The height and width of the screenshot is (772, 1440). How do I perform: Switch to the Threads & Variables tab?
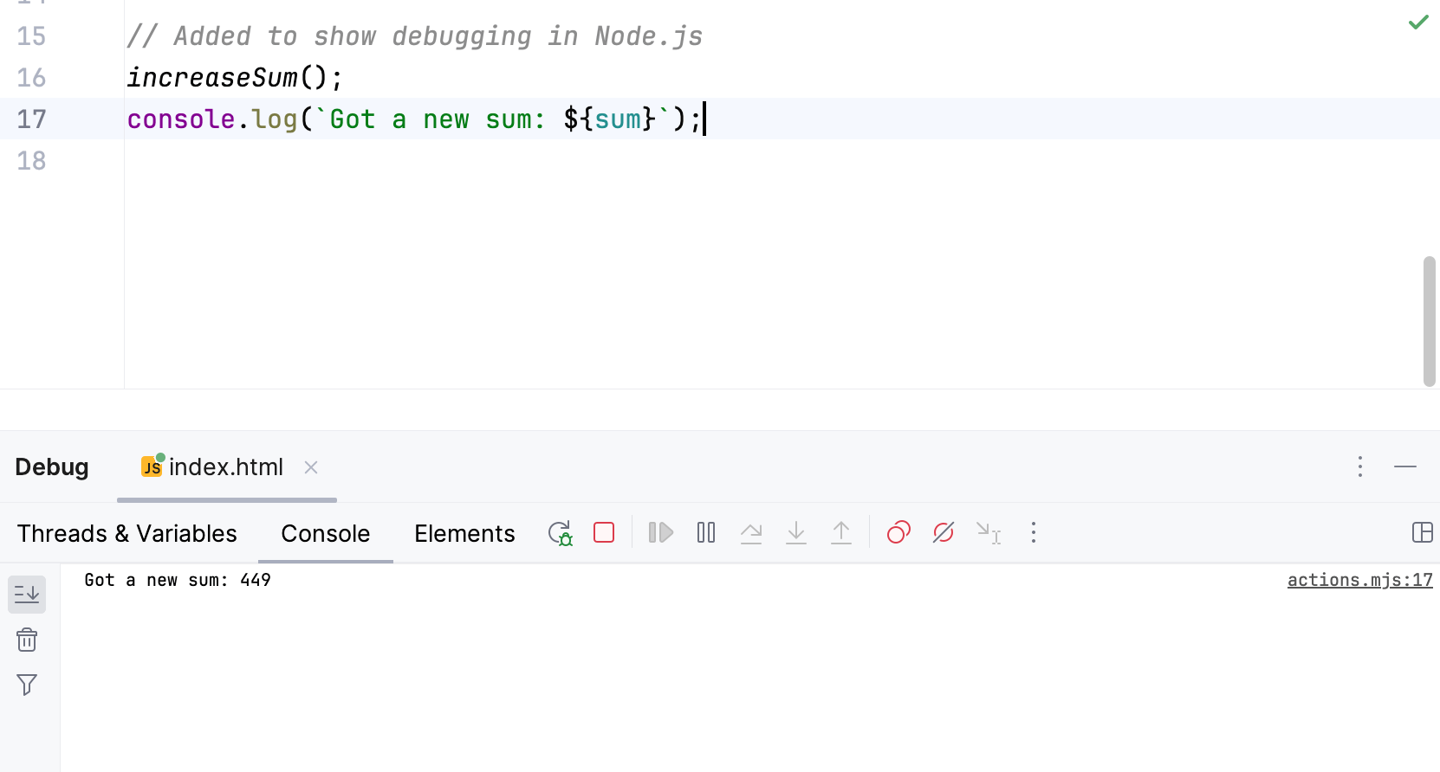click(127, 533)
